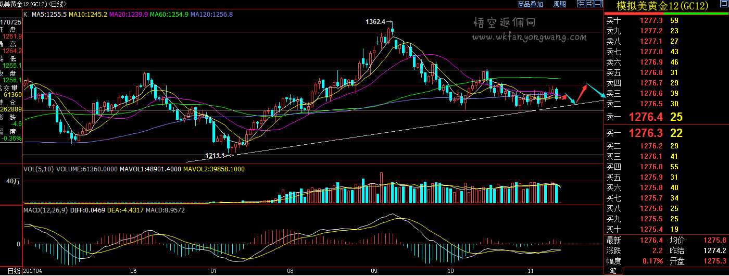Select the 卖十 row priced 1277.3
This screenshot has height=276, width=729.
[666, 20]
